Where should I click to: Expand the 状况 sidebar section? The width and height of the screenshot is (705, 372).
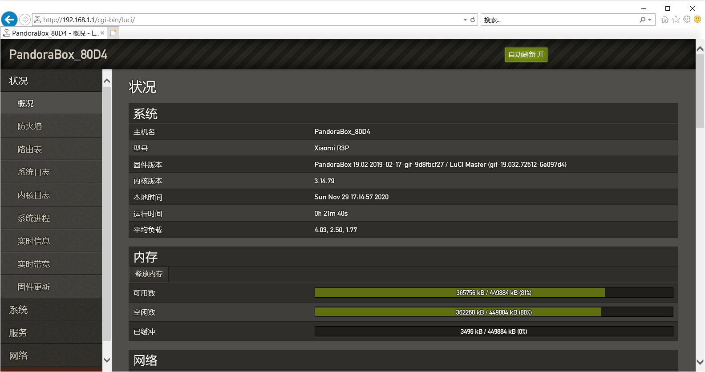click(x=52, y=81)
